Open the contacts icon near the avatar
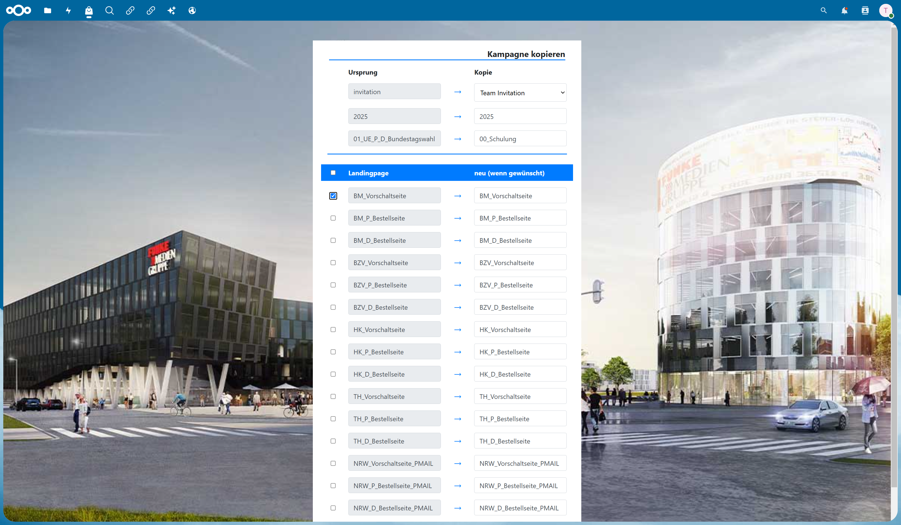The image size is (901, 525). point(865,10)
